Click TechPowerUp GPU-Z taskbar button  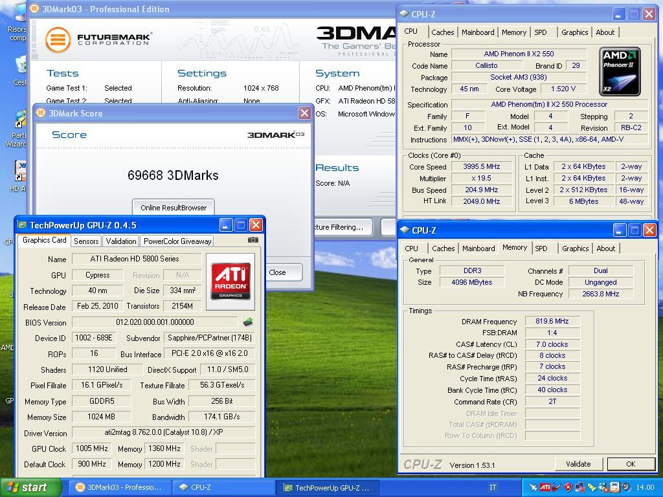click(327, 487)
